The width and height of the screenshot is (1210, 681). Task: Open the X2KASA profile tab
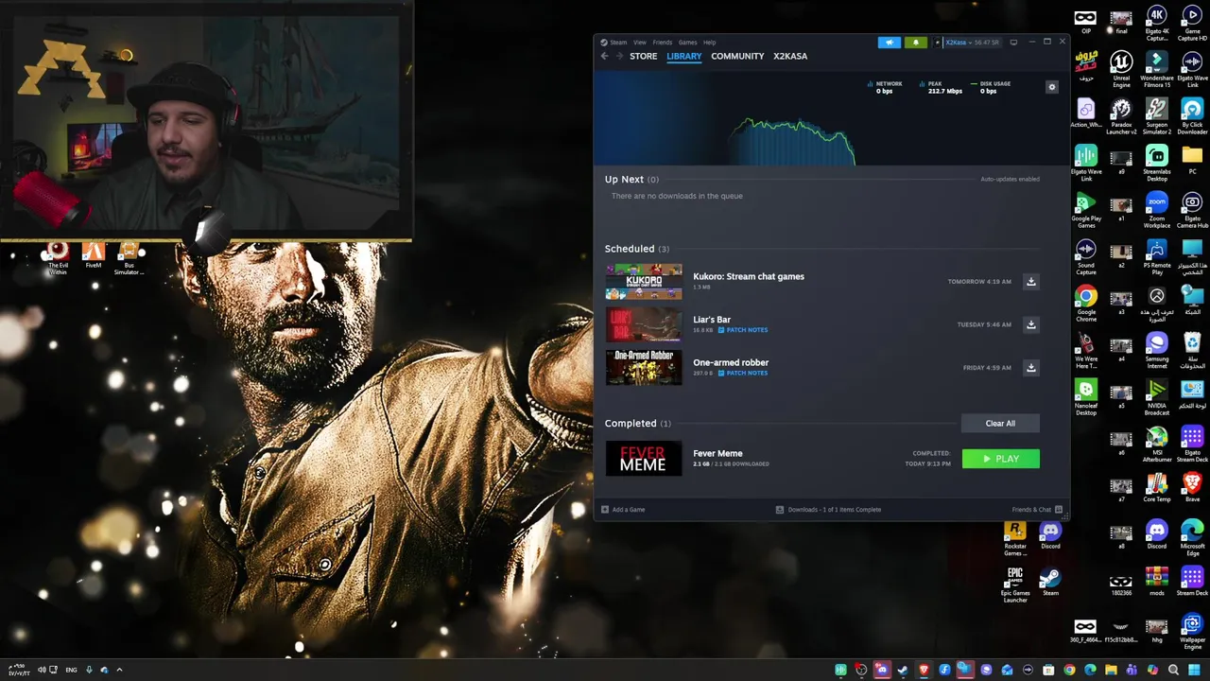tap(790, 56)
